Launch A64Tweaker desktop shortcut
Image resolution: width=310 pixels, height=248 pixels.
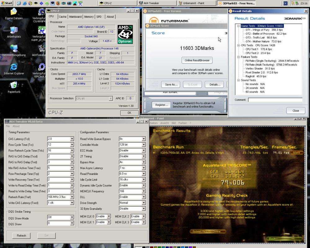pyautogui.click(x=39, y=51)
